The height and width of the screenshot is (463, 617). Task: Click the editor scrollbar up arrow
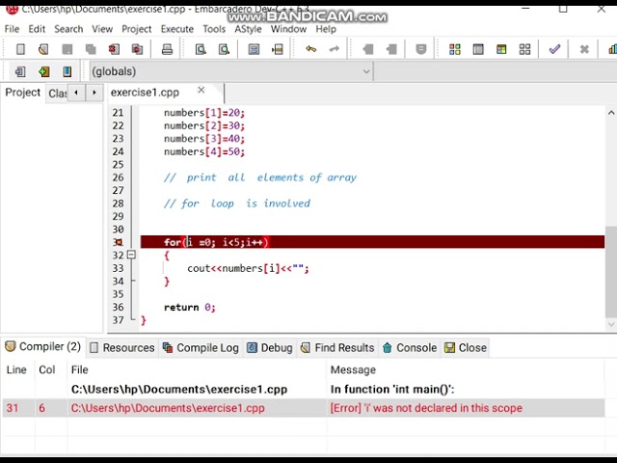click(611, 113)
